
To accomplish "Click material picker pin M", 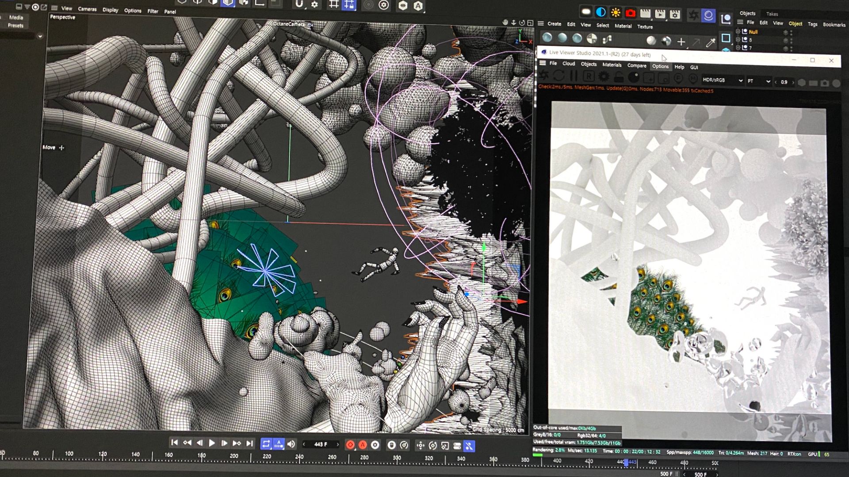I will point(693,79).
